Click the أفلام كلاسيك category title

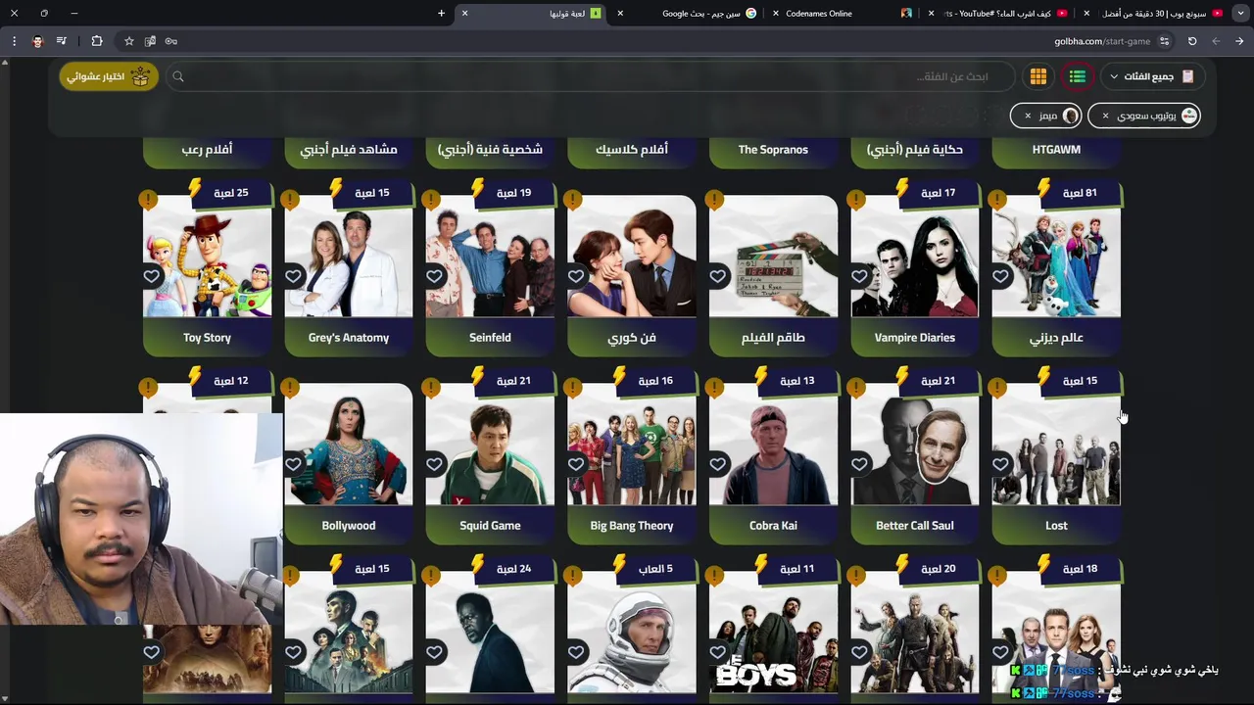(632, 150)
